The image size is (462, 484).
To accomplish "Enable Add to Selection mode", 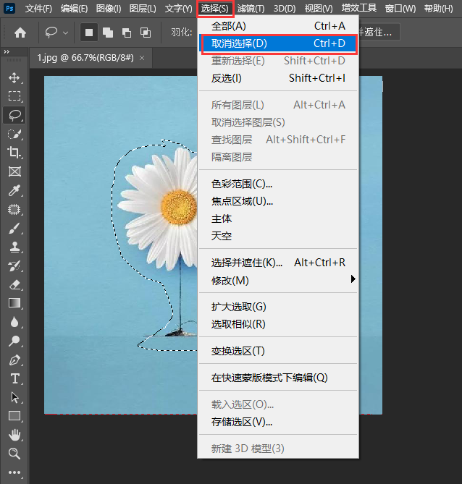I will 108,33.
